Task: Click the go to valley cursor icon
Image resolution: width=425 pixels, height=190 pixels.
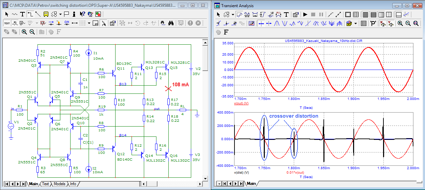Action: (285, 23)
